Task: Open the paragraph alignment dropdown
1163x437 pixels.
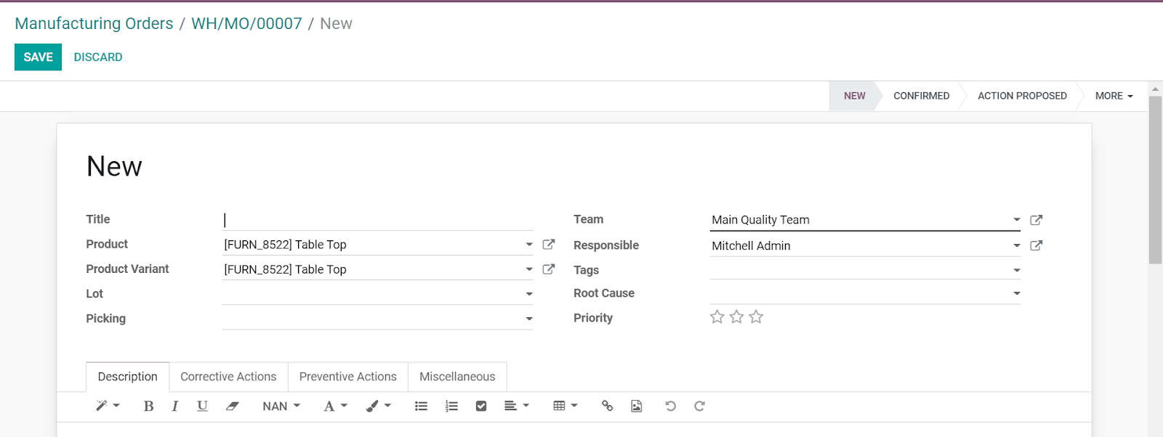Action: click(x=516, y=406)
